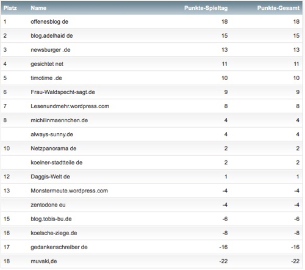
Task: Click the koelner-stadtteile de name
Action: pos(57,162)
